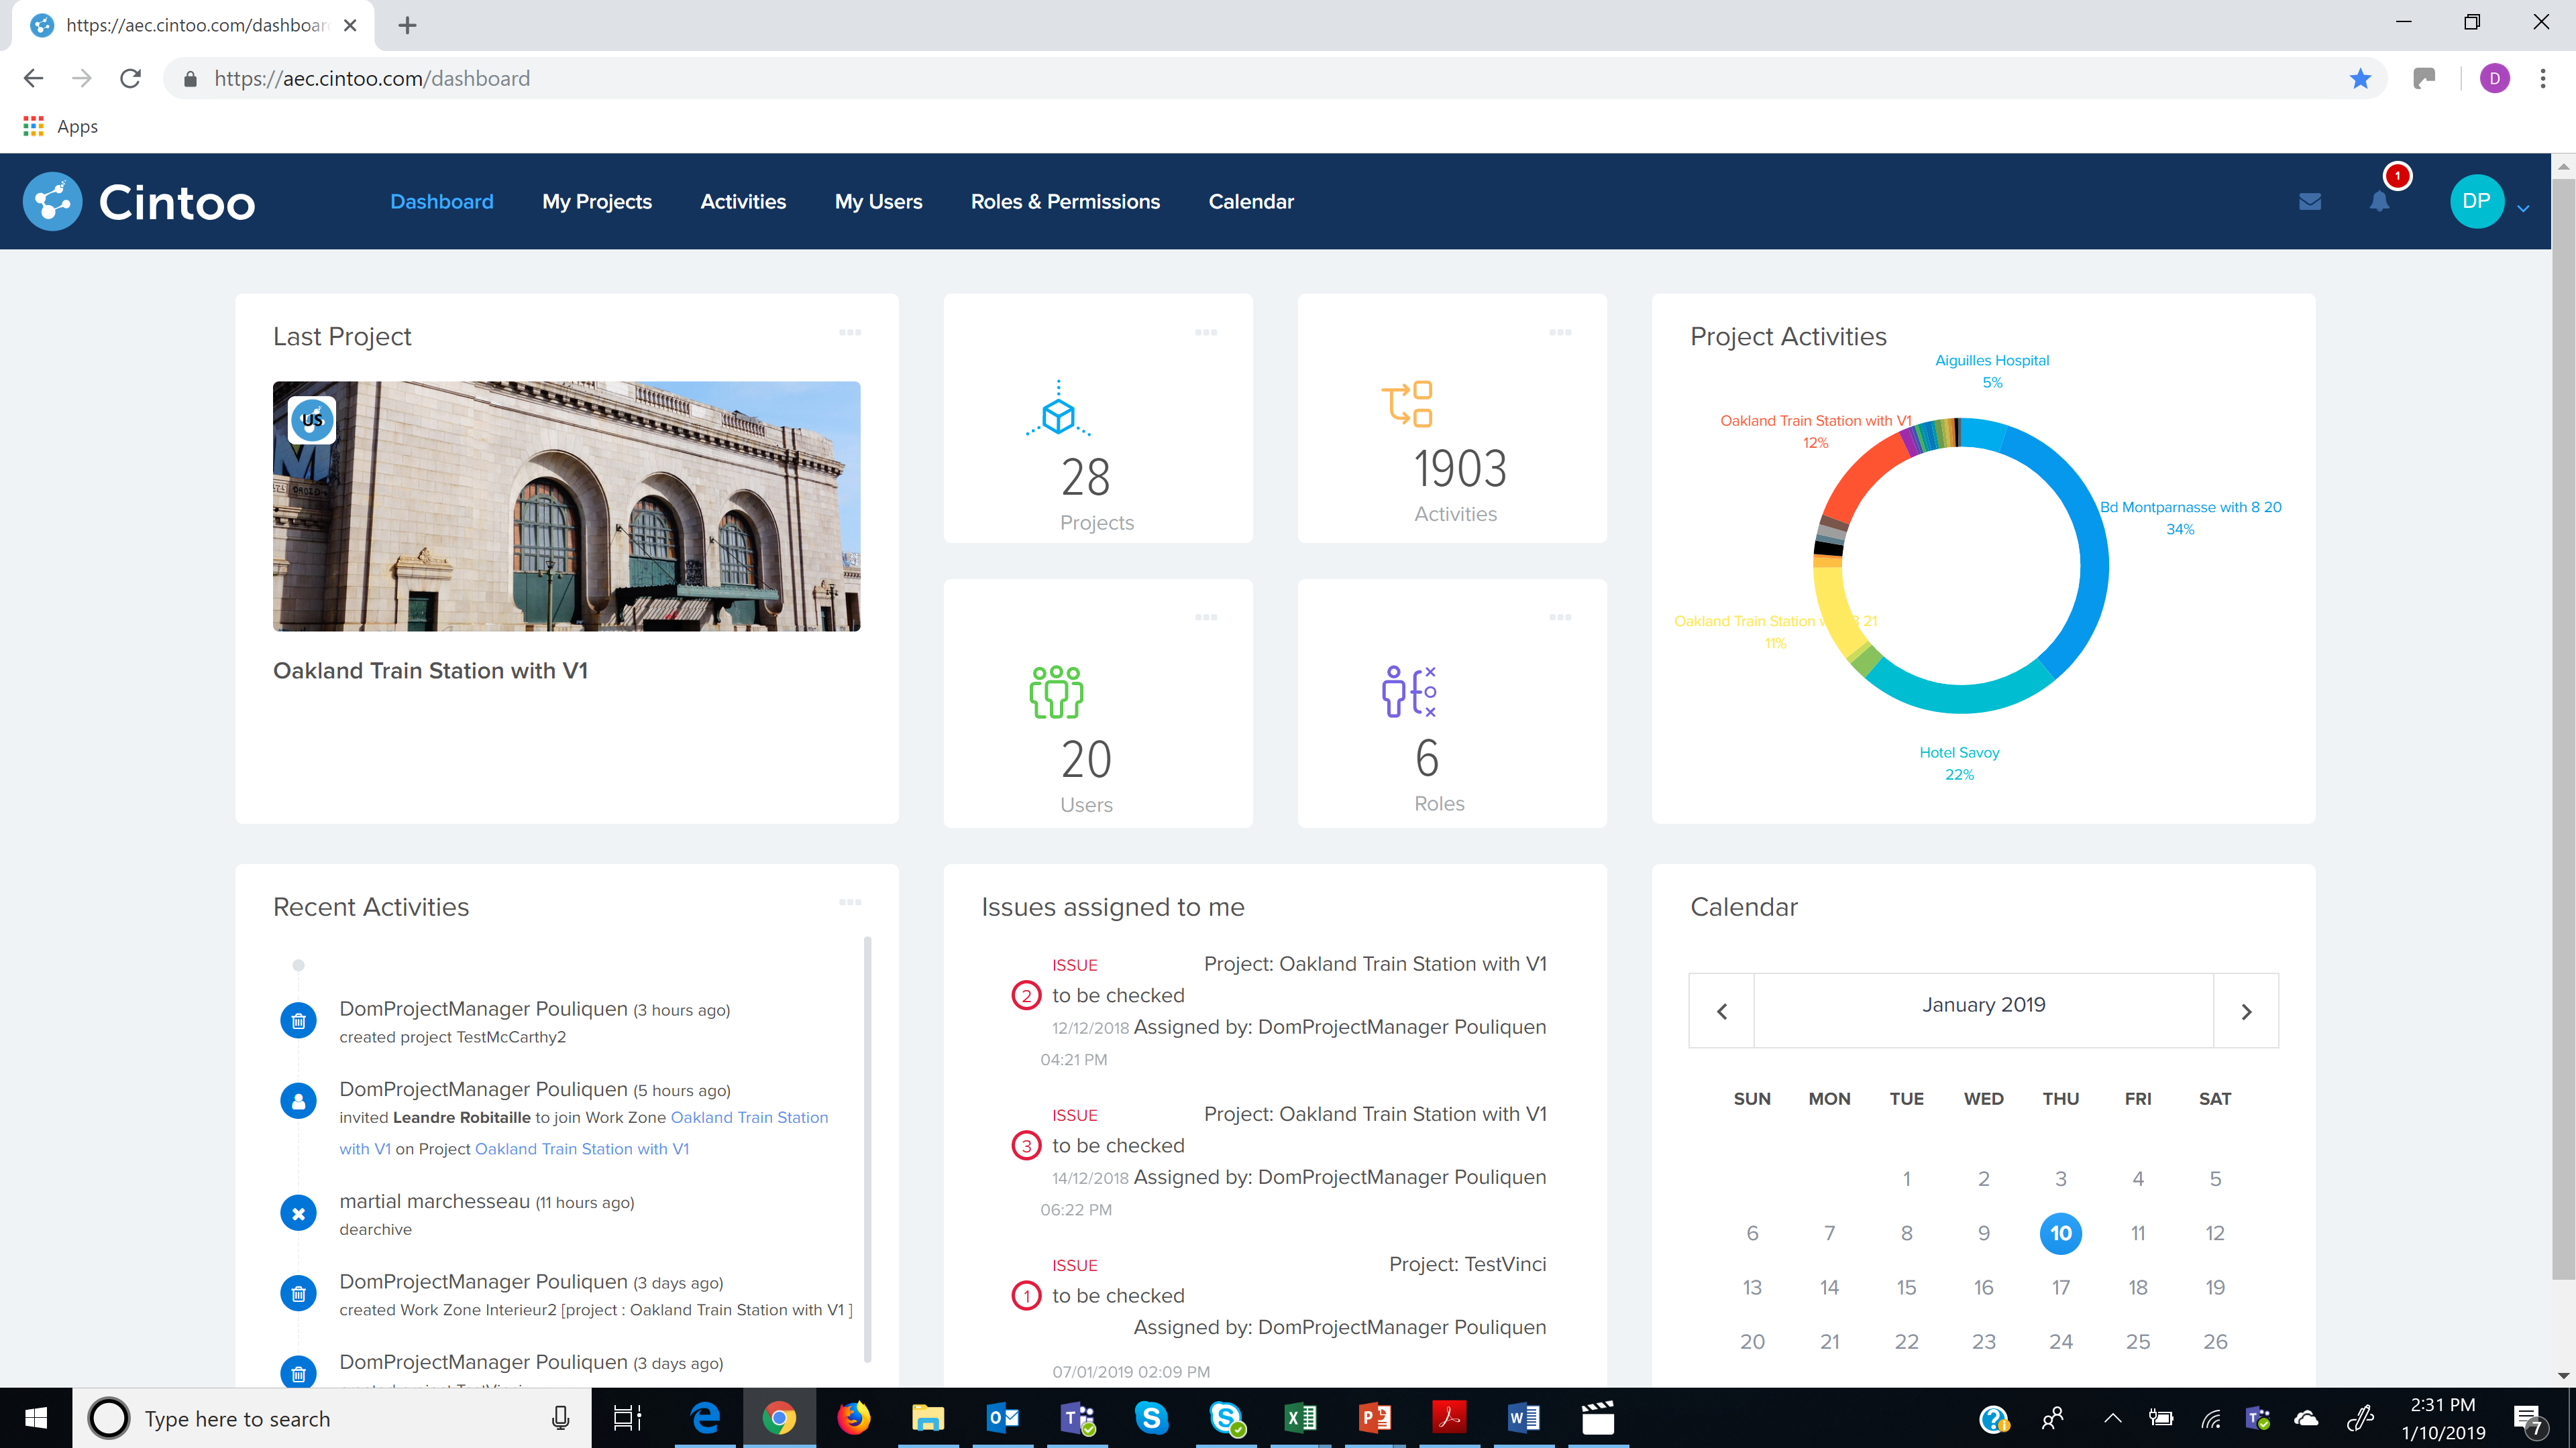2576x1448 pixels.
Task: Go to next month in calendar
Action: click(x=2246, y=1012)
